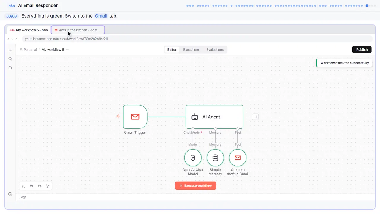Zoom out on the canvas
This screenshot has width=380, height=214.
coord(40,186)
